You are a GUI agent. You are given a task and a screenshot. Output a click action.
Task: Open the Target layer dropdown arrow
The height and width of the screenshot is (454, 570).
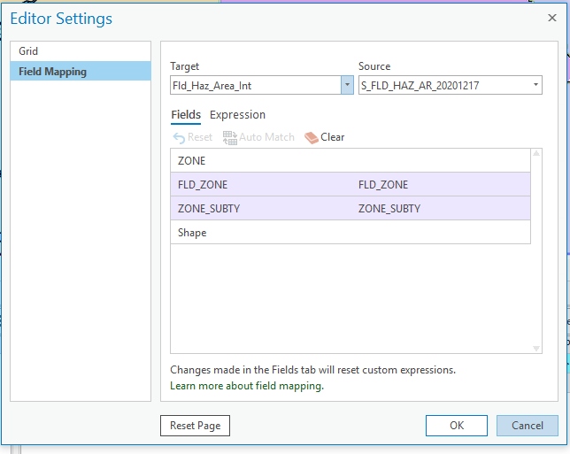pos(347,85)
